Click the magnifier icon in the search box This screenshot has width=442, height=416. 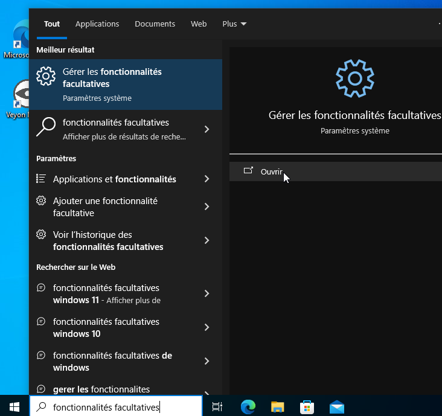click(42, 406)
